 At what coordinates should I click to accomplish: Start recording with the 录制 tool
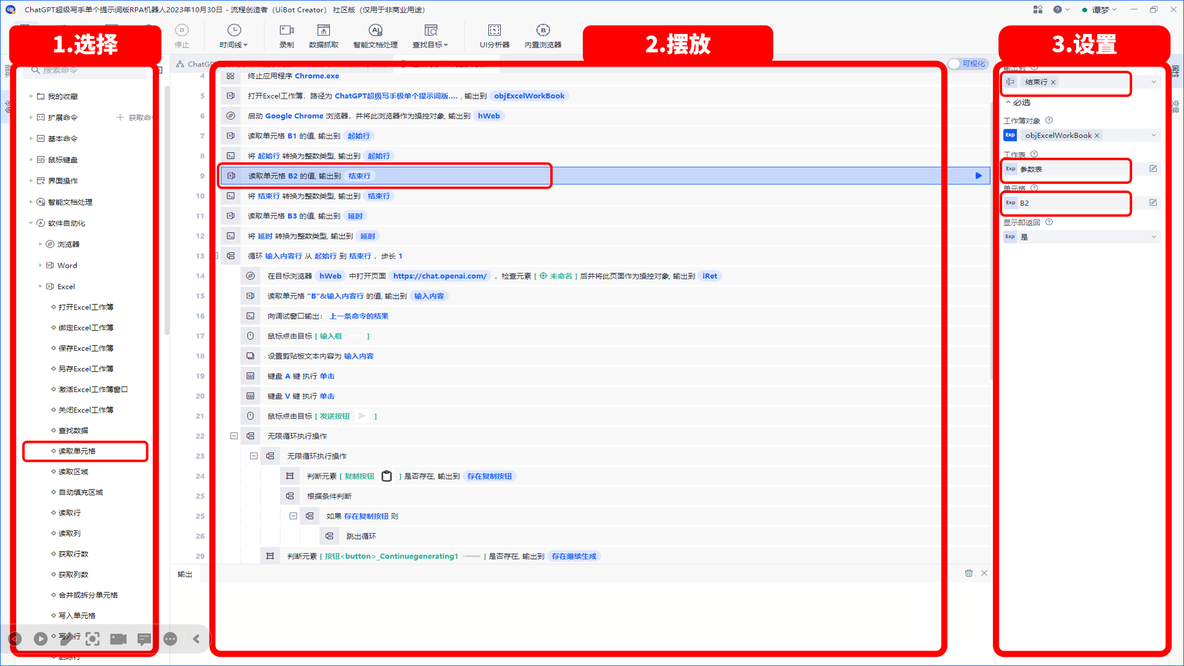tap(287, 36)
